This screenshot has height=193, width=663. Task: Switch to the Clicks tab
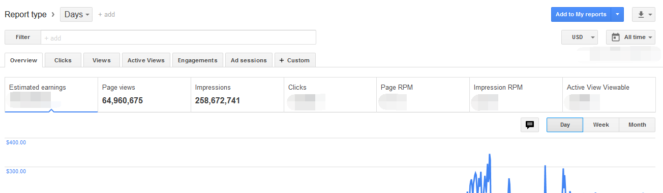tap(63, 60)
